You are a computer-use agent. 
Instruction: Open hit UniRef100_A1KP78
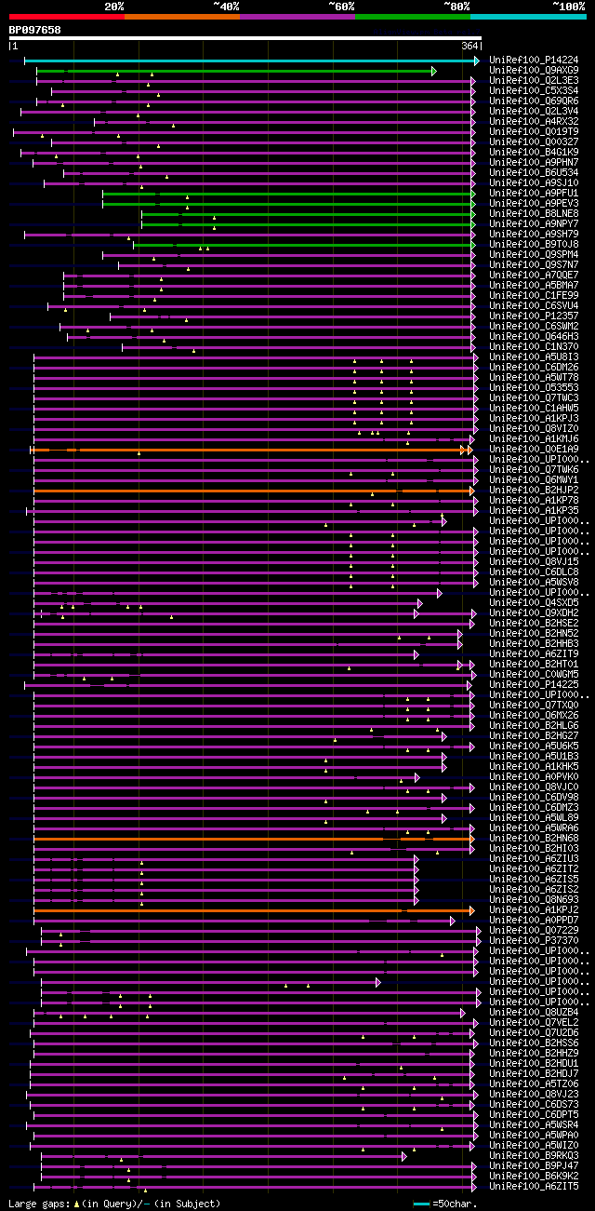click(x=534, y=501)
